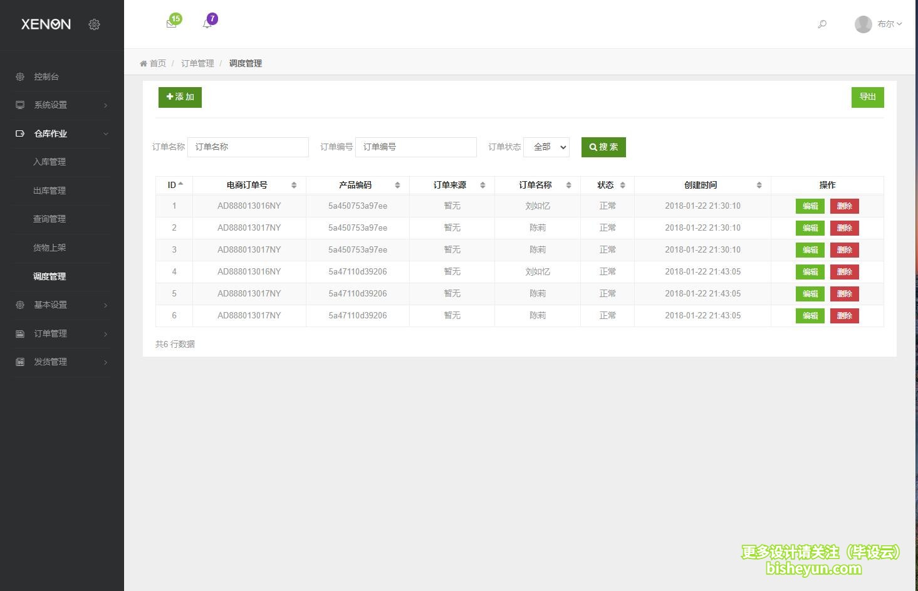The height and width of the screenshot is (591, 918).
Task: Collapse the 仓库作业 sidebar section
Action: (x=61, y=133)
